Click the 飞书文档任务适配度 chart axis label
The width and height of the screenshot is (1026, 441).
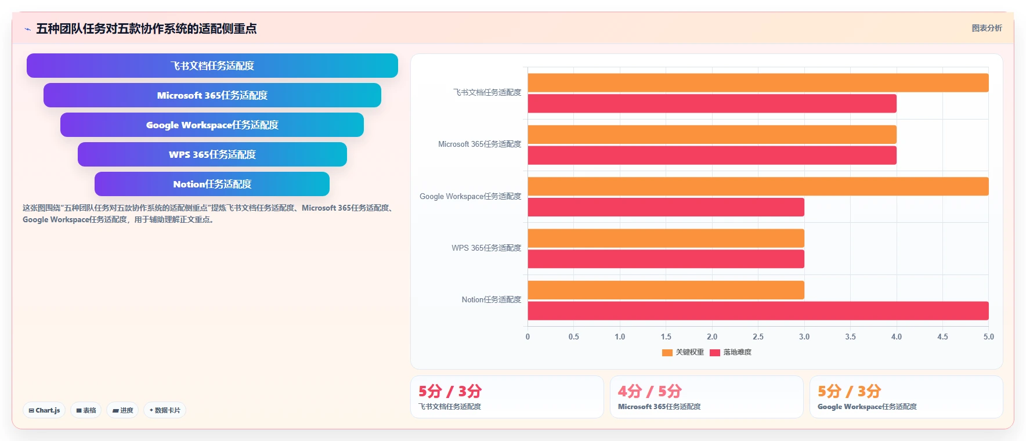tap(487, 92)
